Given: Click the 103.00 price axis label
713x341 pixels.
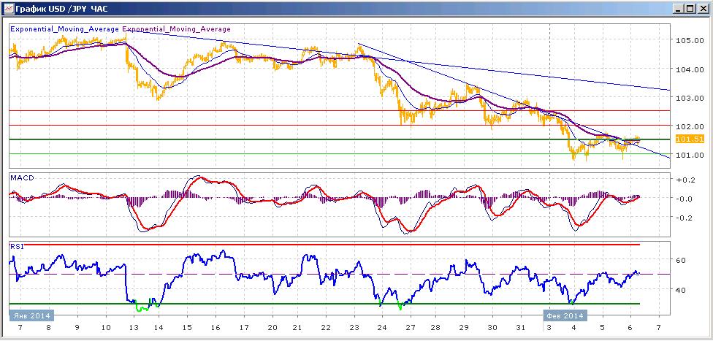Looking at the screenshot, I should (687, 97).
